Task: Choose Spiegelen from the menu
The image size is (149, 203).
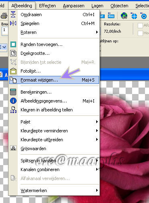Action: tap(54, 23)
